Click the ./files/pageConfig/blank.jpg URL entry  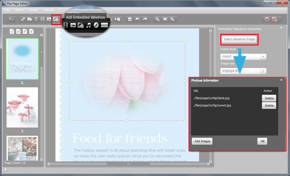pos(211,98)
